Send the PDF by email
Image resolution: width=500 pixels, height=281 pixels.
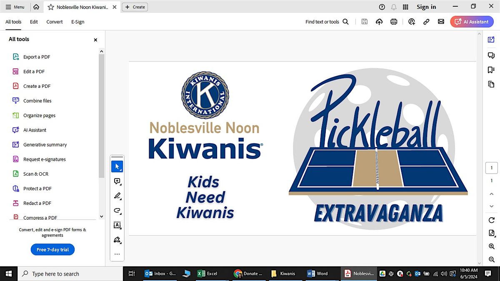(x=441, y=22)
